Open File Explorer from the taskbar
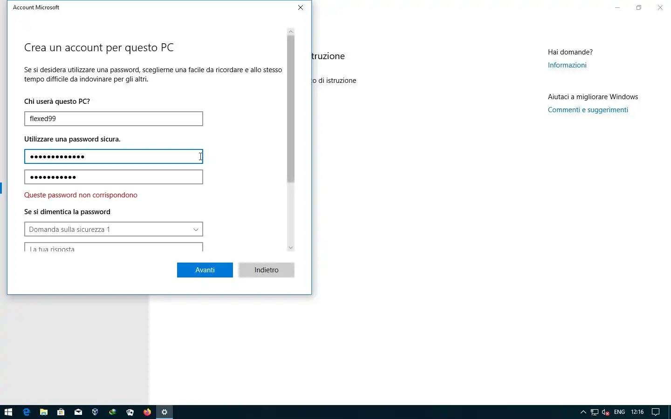Viewport: 671px width, 419px height. [44, 412]
